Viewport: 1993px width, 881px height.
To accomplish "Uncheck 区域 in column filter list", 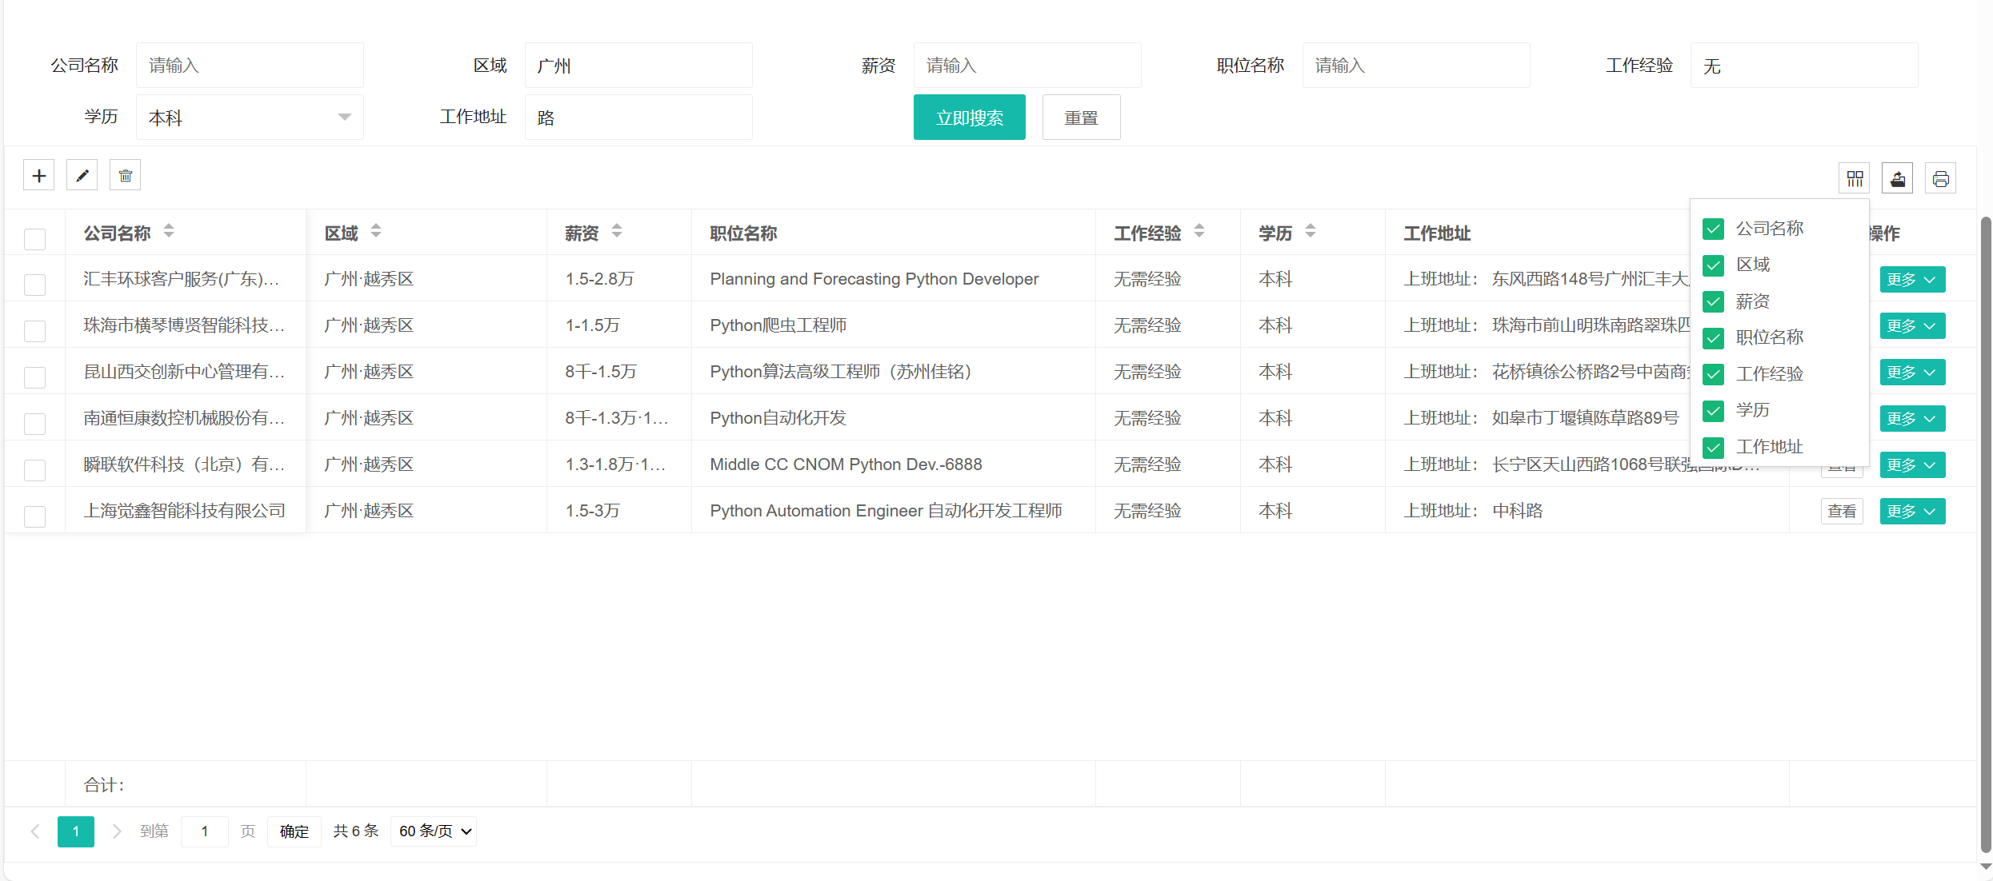I will pyautogui.click(x=1713, y=265).
